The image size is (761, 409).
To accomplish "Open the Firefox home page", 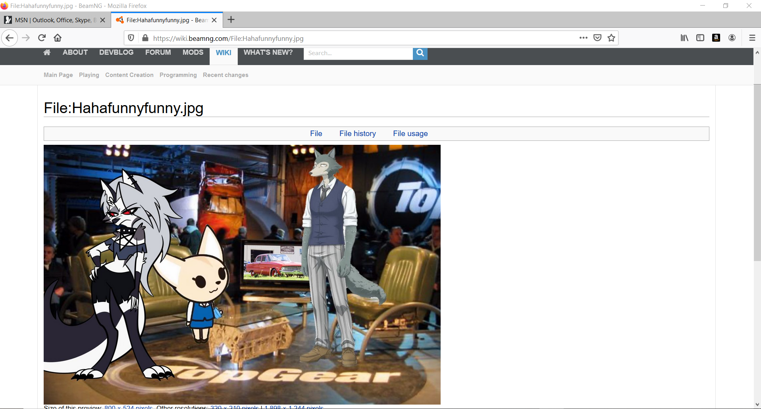I will [58, 38].
